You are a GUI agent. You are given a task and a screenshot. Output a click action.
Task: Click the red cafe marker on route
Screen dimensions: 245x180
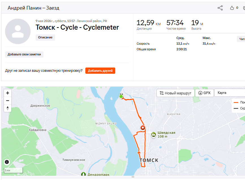pyautogui.click(x=143, y=128)
